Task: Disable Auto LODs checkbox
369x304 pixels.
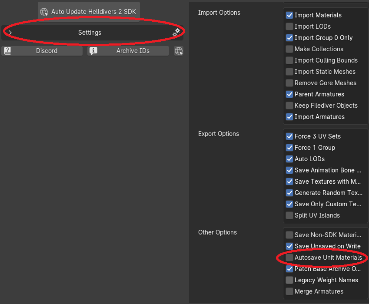Action: [x=289, y=159]
